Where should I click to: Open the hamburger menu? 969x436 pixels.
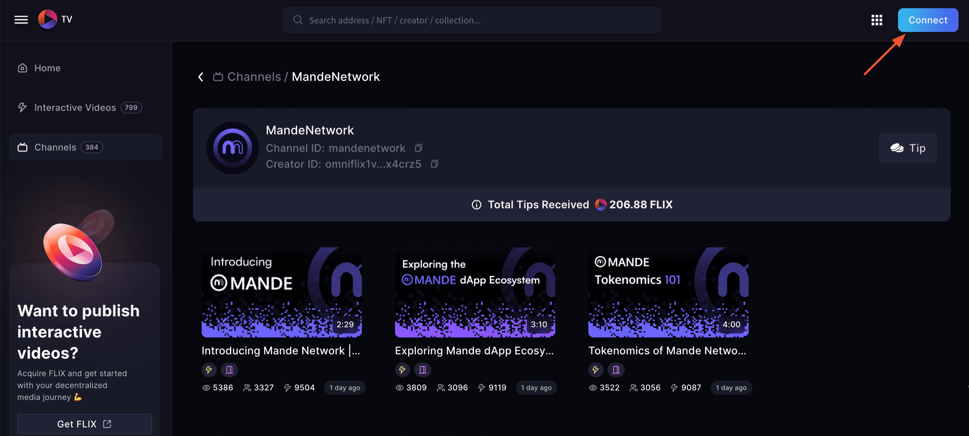[21, 20]
